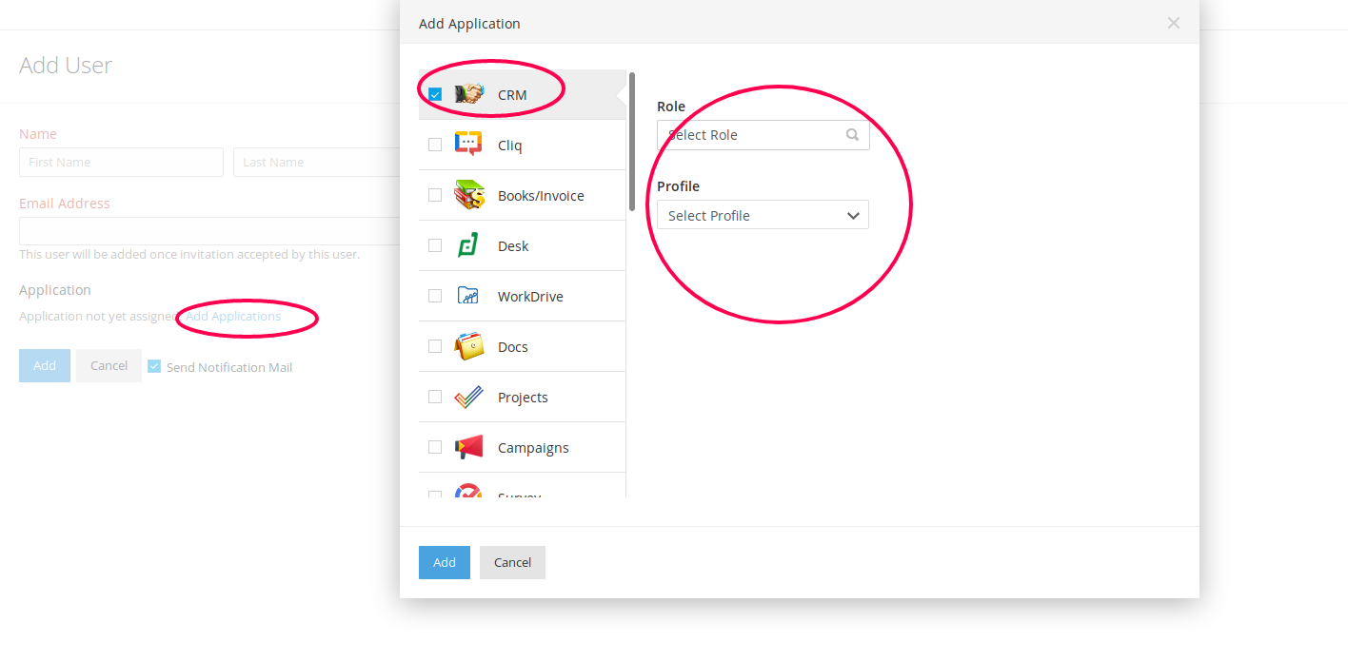Viewport: 1348px width, 661px height.
Task: Check the Docs checkbox
Action: click(x=435, y=346)
